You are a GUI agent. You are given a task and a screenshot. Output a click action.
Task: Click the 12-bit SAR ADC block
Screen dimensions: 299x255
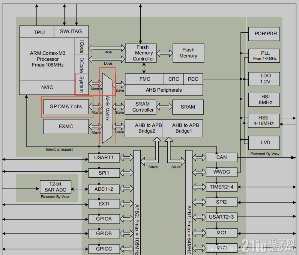pos(56,187)
